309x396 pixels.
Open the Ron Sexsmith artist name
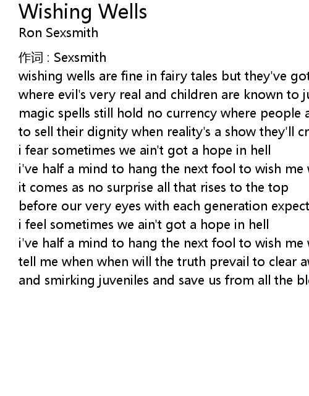pos(59,33)
